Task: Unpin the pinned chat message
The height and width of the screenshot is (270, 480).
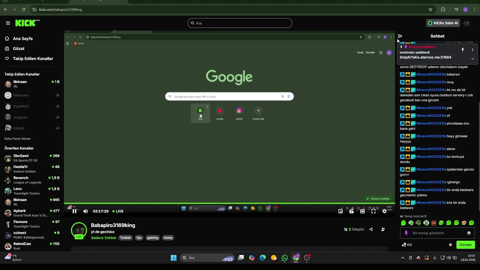Action: point(463,49)
